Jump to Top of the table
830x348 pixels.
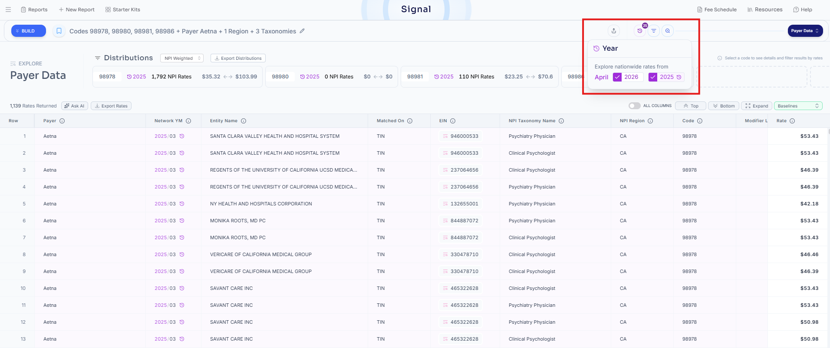pos(690,106)
